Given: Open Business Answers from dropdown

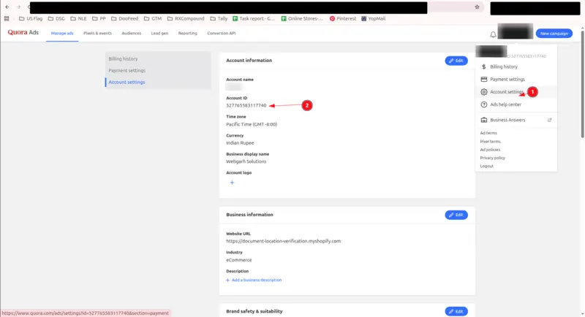Looking at the screenshot, I should (516, 120).
